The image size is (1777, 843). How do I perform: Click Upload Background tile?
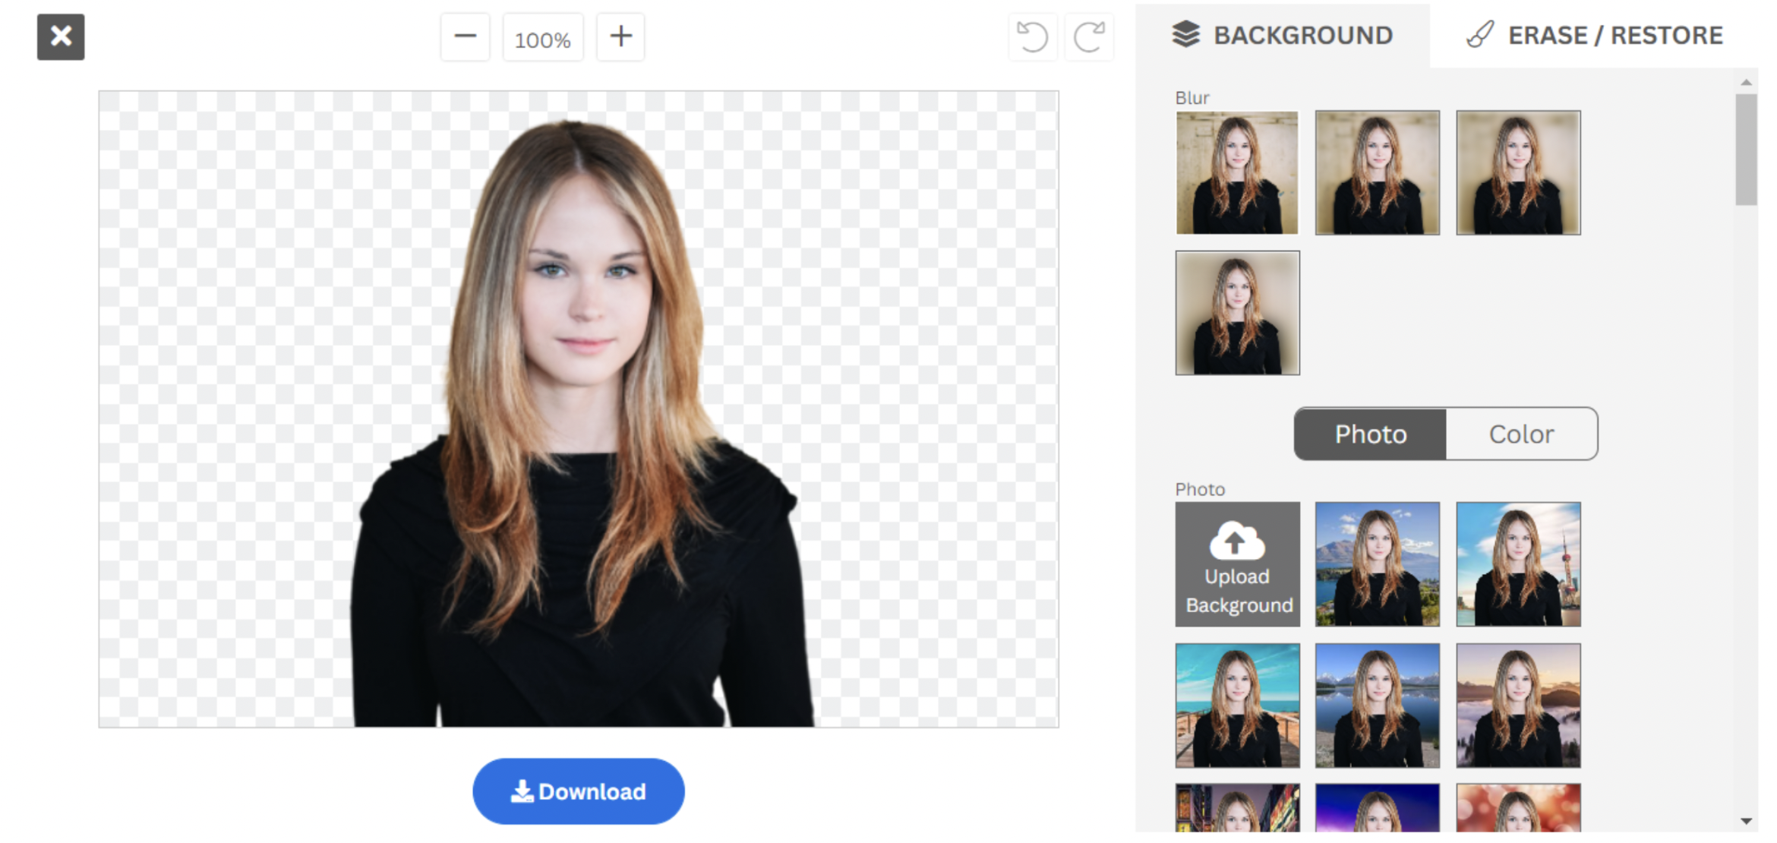[1238, 564]
